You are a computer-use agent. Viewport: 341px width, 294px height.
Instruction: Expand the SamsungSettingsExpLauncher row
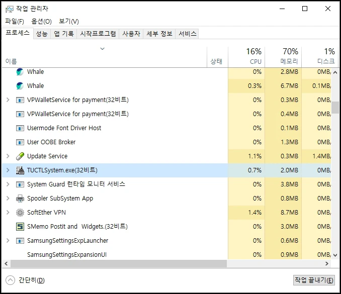[8, 241]
